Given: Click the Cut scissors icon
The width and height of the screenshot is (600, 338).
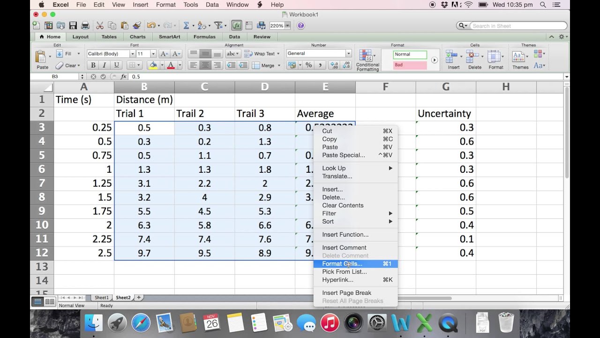Looking at the screenshot, I should 100,25.
